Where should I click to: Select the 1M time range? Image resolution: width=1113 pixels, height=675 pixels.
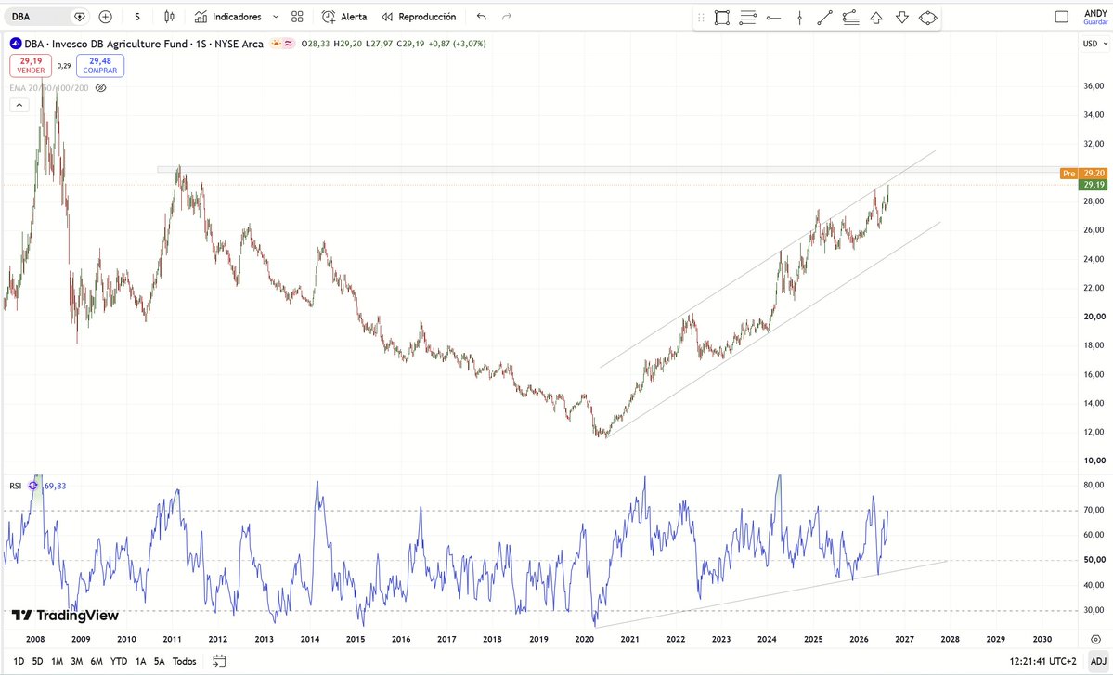[57, 661]
